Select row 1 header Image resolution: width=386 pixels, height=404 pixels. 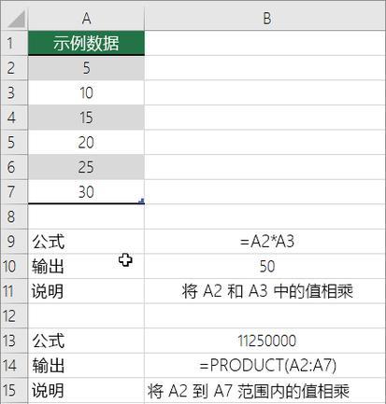[x=14, y=43]
